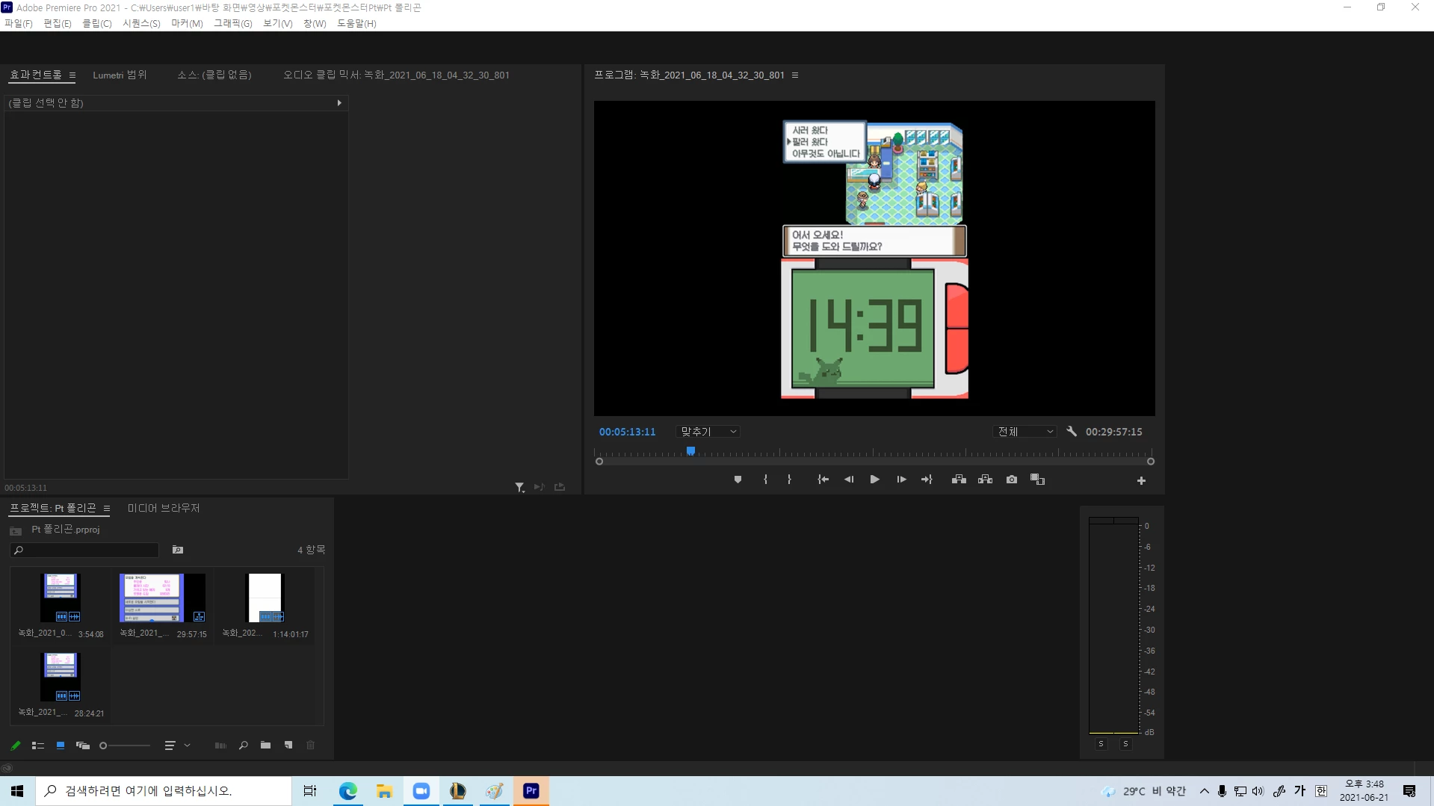Click the 00:05:13:11 playhead timecode
1434x806 pixels.
click(x=627, y=432)
